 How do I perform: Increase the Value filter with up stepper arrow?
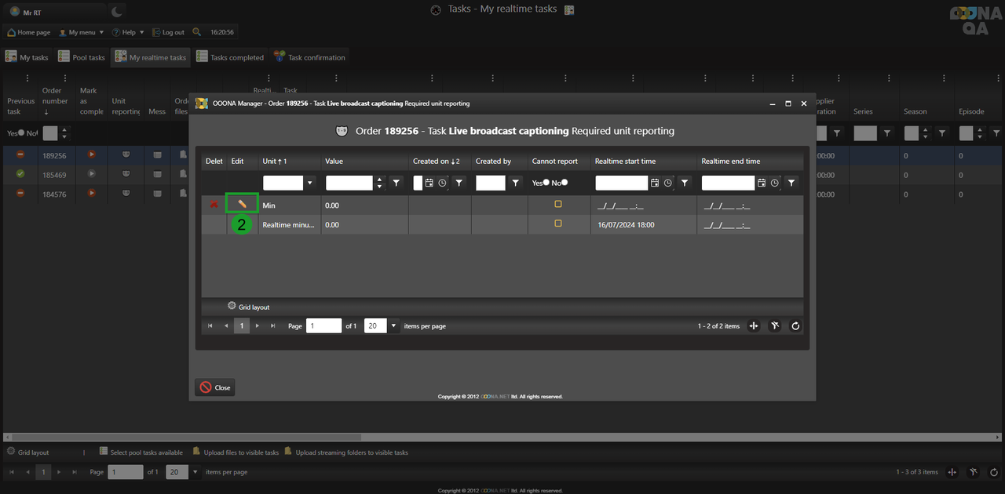380,180
